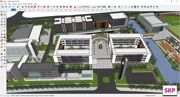Switch to scene tab 24
The height and width of the screenshot is (97, 180).
pos(112,10)
